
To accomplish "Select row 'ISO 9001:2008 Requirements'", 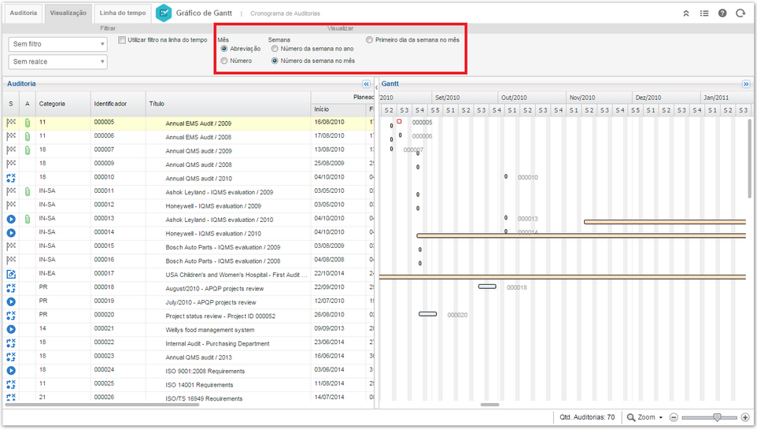I will point(188,371).
